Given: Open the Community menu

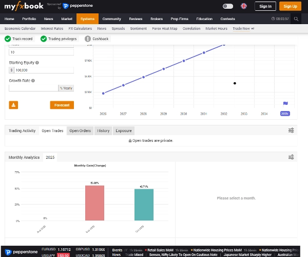Looking at the screenshot, I should click(x=111, y=19).
